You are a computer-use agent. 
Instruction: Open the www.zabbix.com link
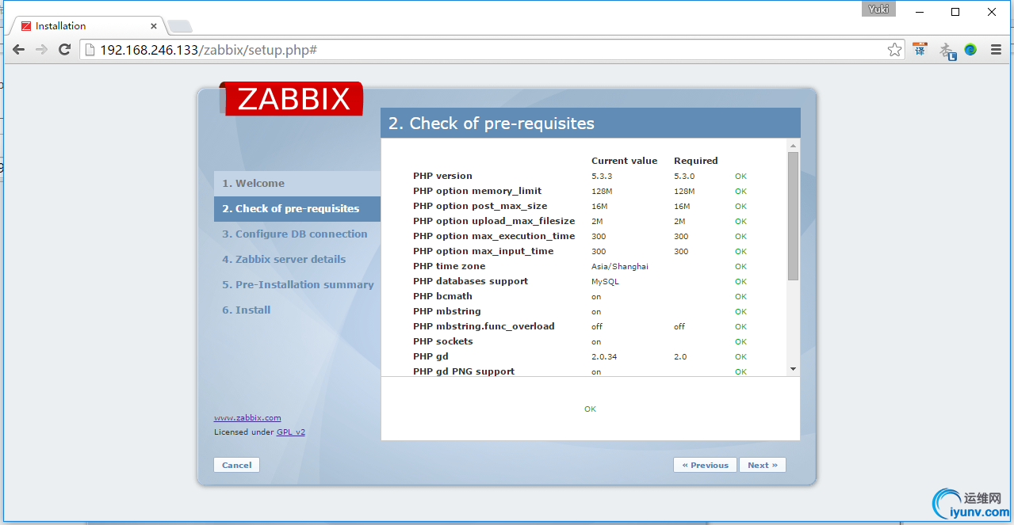pyautogui.click(x=247, y=417)
